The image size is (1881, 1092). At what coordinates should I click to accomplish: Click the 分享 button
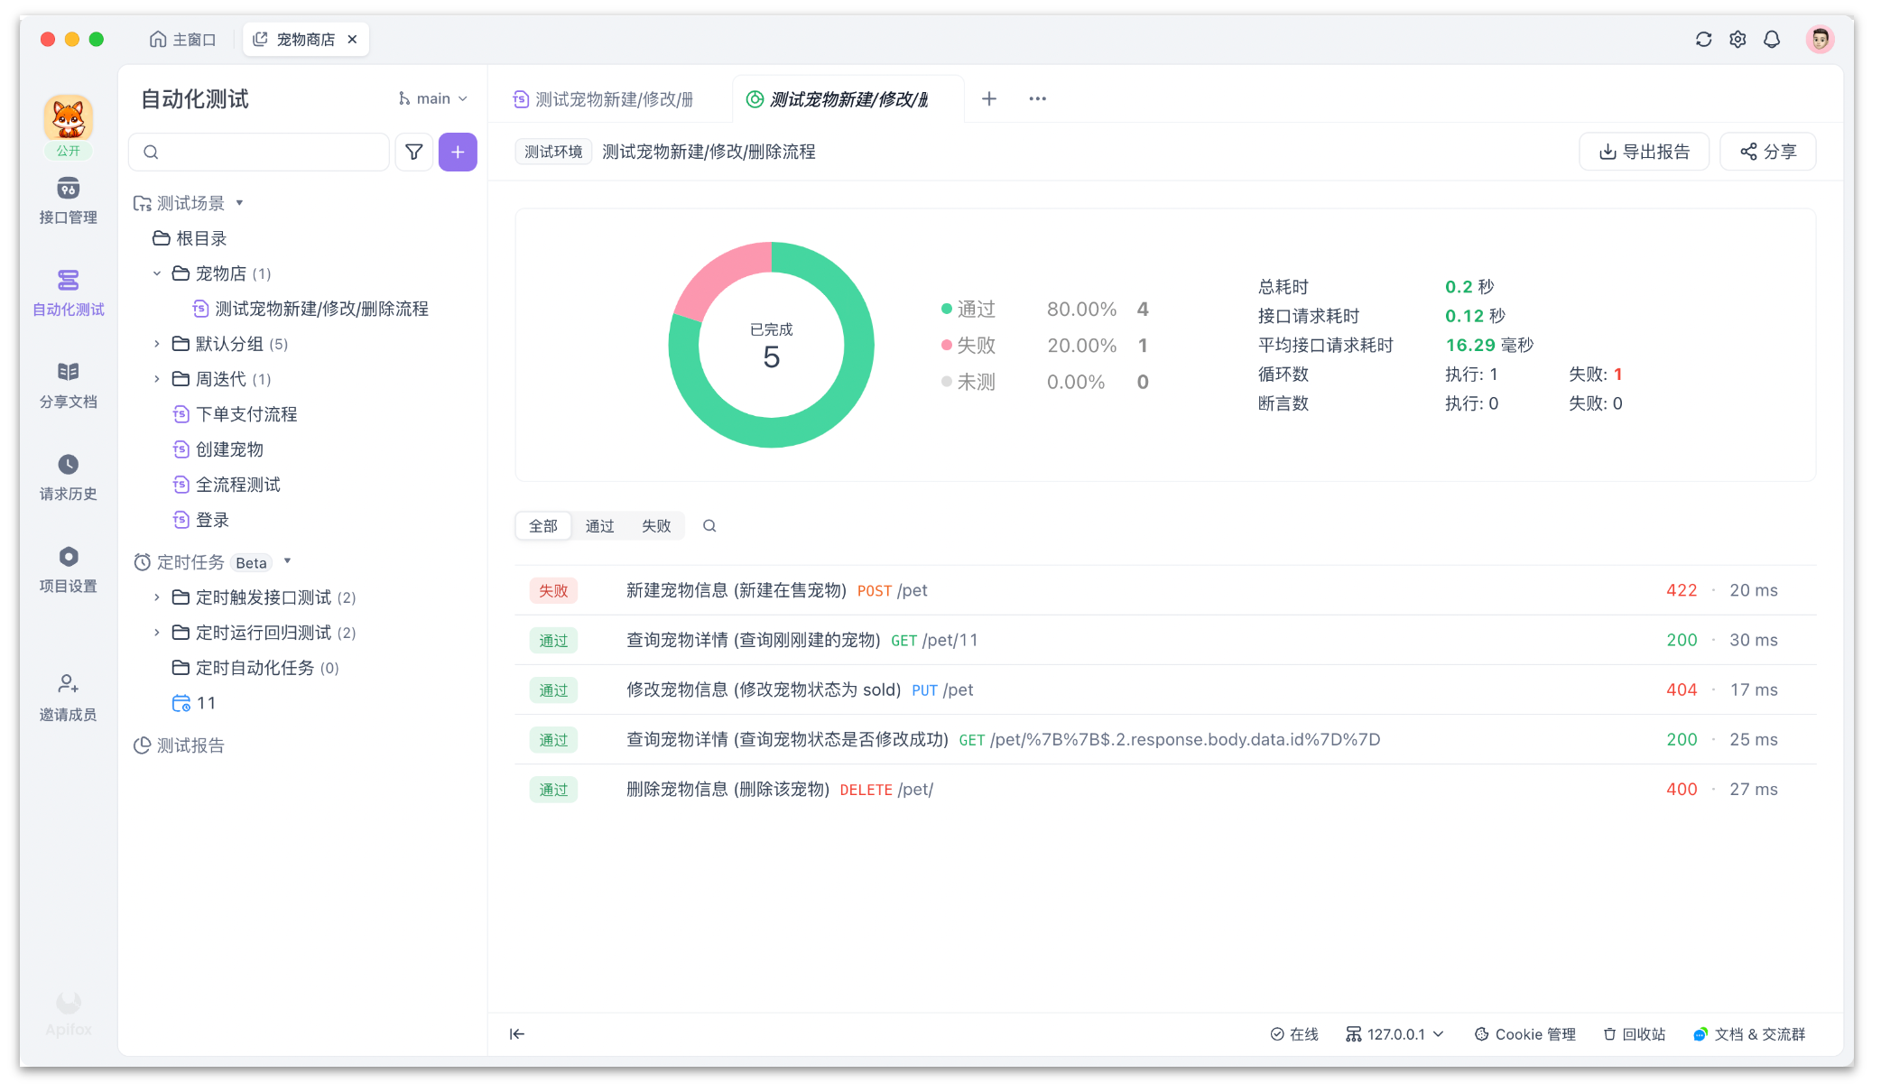coord(1768,152)
